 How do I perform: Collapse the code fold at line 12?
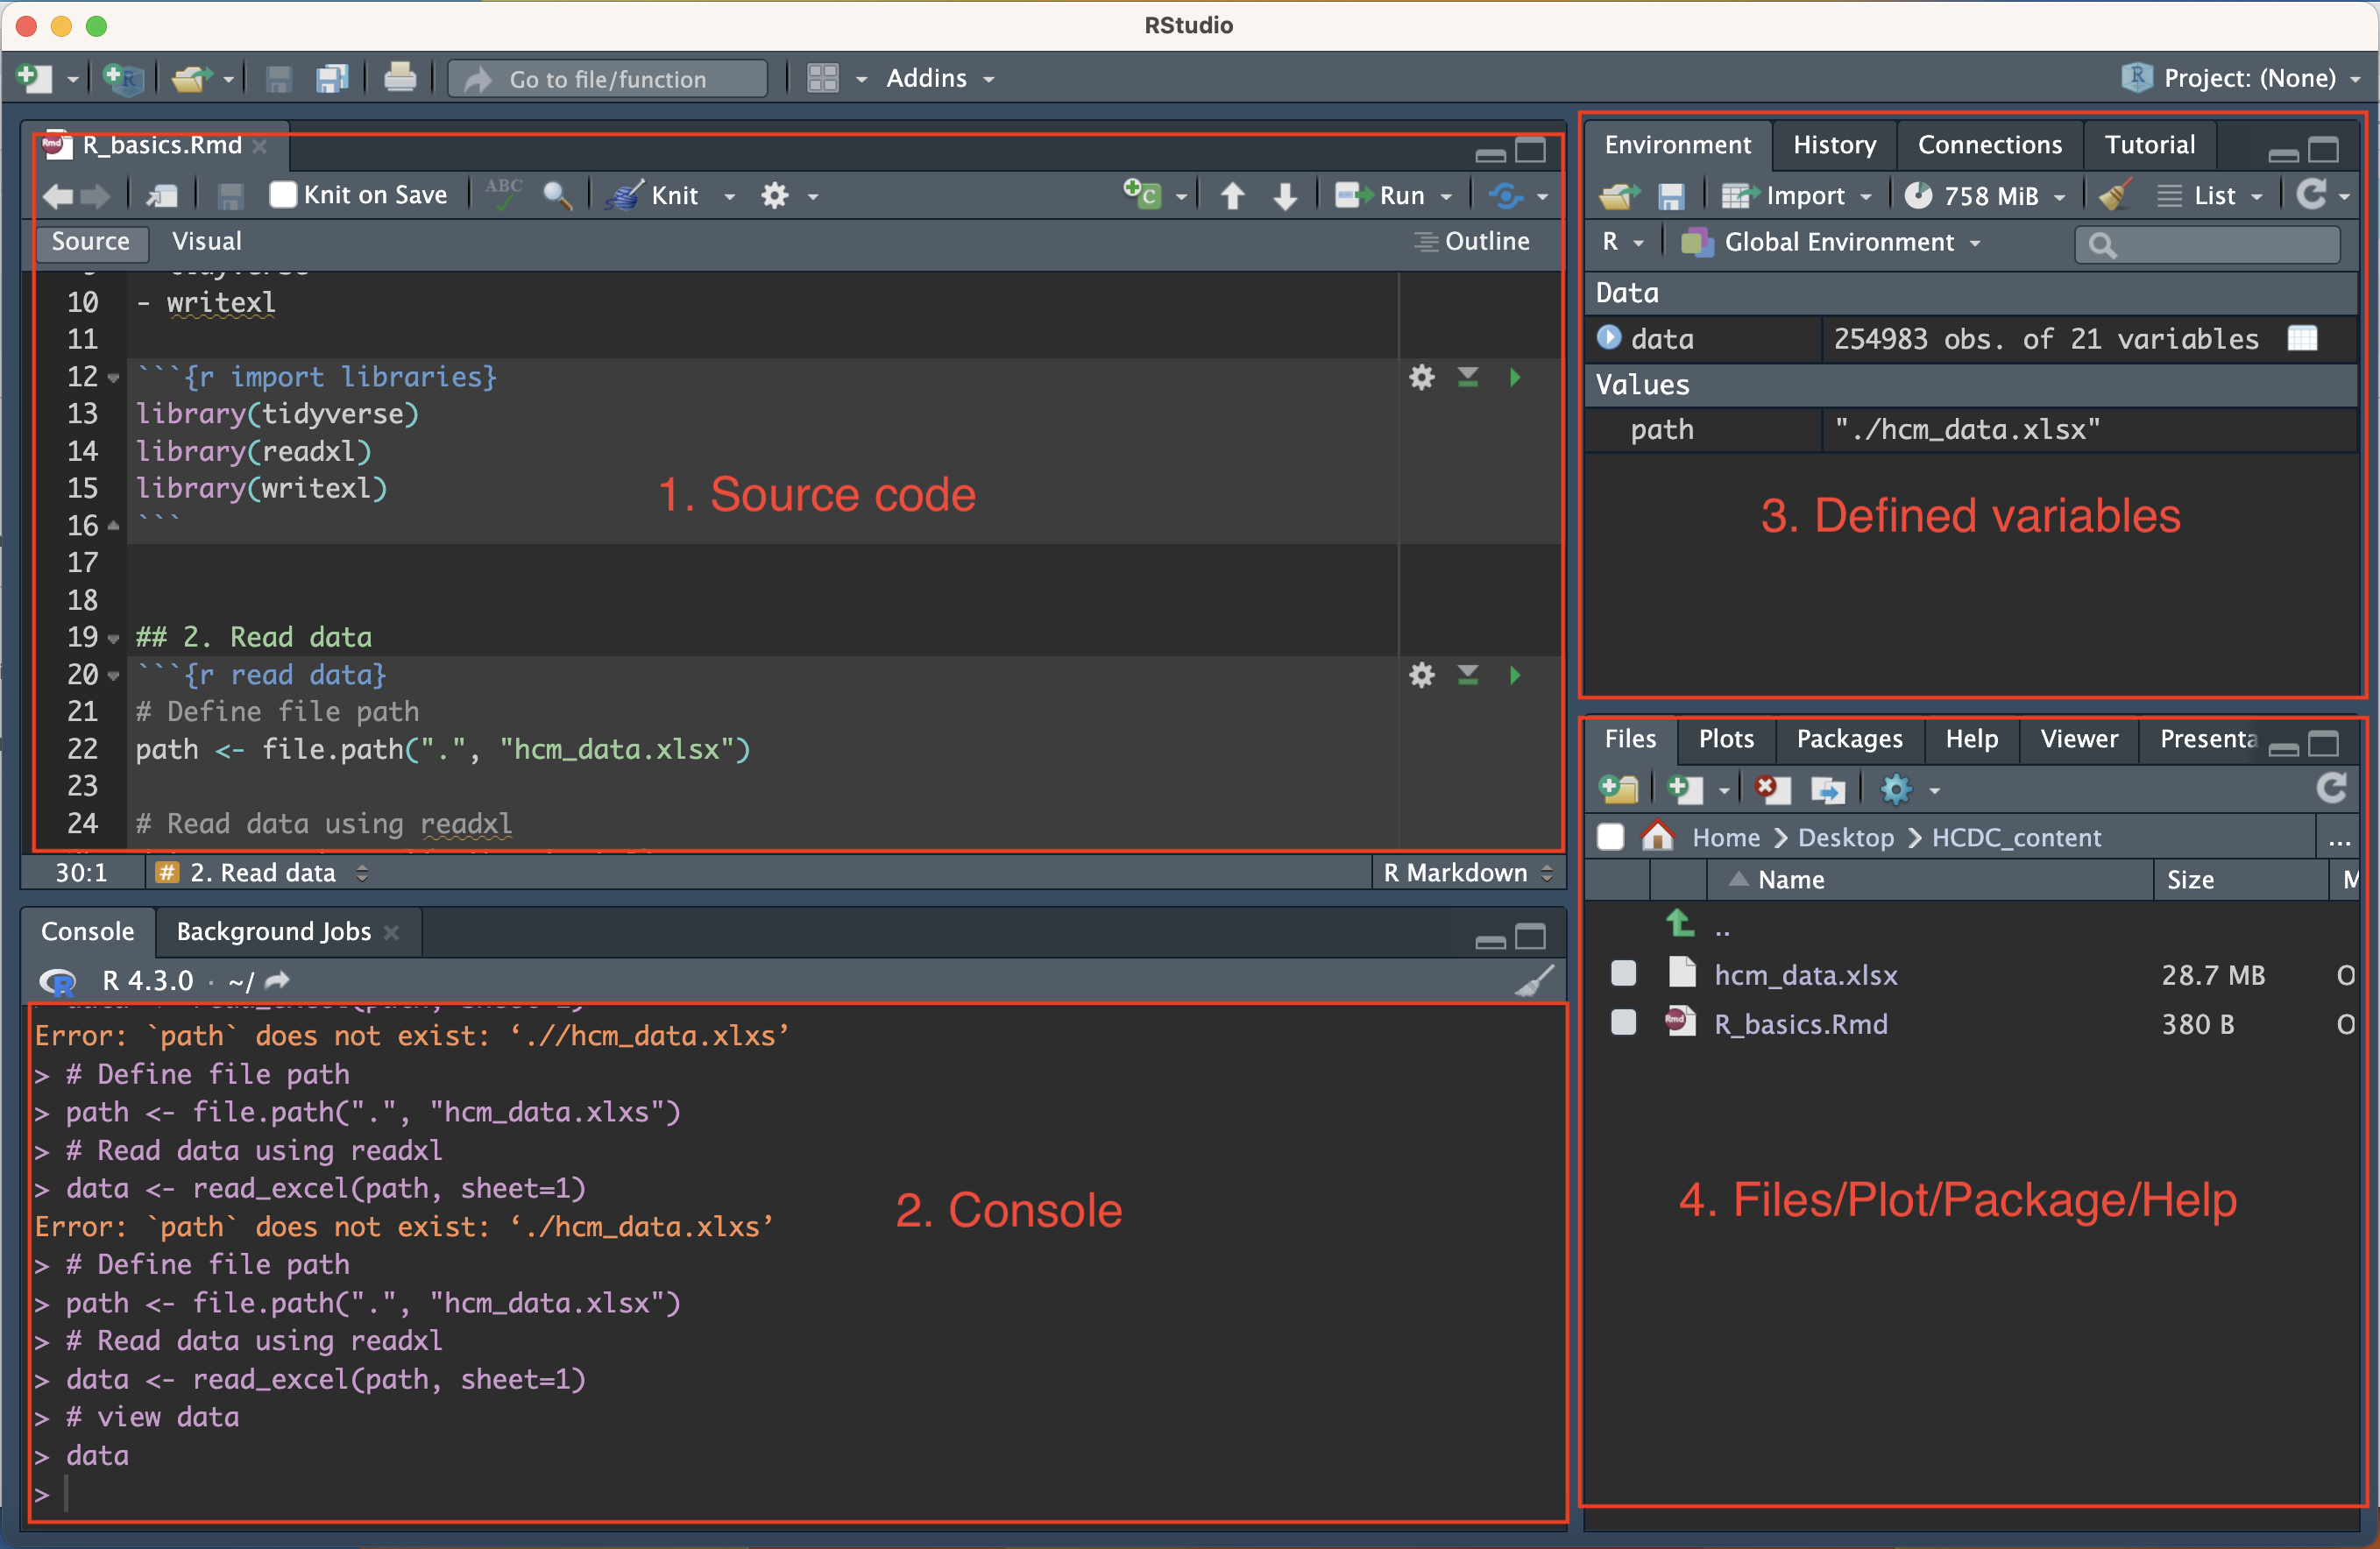point(113,378)
